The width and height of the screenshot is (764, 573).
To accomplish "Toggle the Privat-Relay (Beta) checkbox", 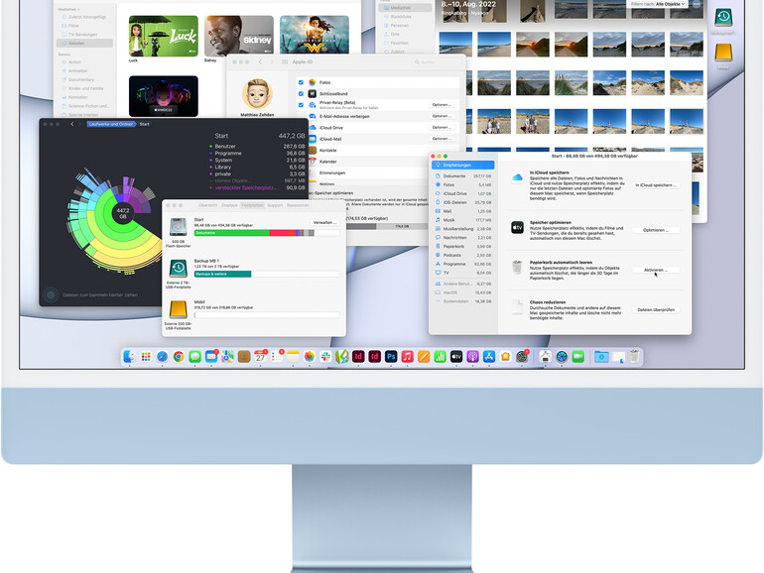I will pyautogui.click(x=301, y=105).
